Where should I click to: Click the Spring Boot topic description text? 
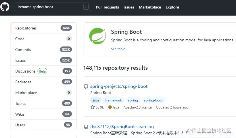[x=173, y=40]
